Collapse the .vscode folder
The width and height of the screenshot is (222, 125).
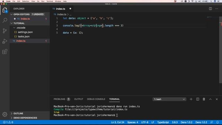click(14, 28)
